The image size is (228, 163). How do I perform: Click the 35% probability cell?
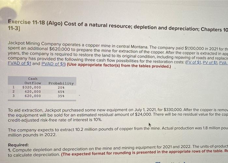click(61, 96)
